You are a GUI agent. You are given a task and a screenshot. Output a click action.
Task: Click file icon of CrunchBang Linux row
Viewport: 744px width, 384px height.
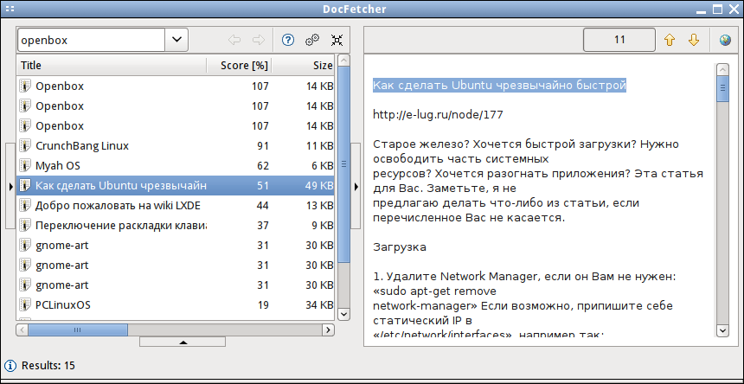[x=25, y=145]
